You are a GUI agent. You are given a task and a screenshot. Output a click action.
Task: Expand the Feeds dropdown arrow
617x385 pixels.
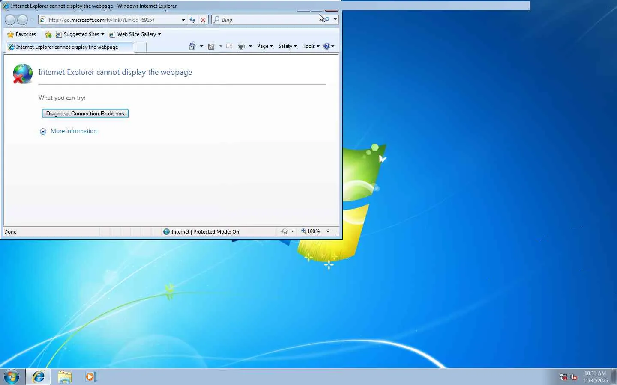[221, 46]
